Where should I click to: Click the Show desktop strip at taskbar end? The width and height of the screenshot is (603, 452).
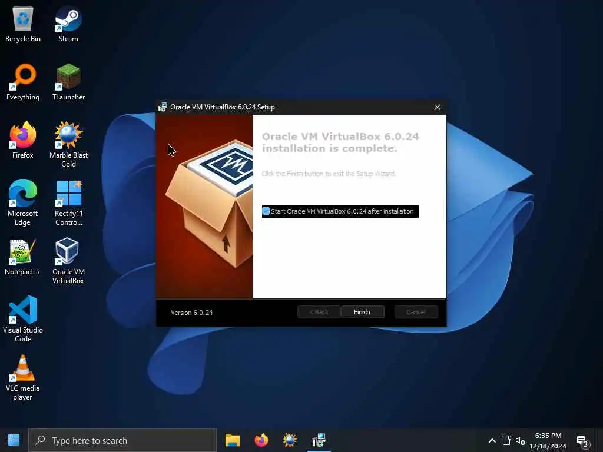(601, 440)
